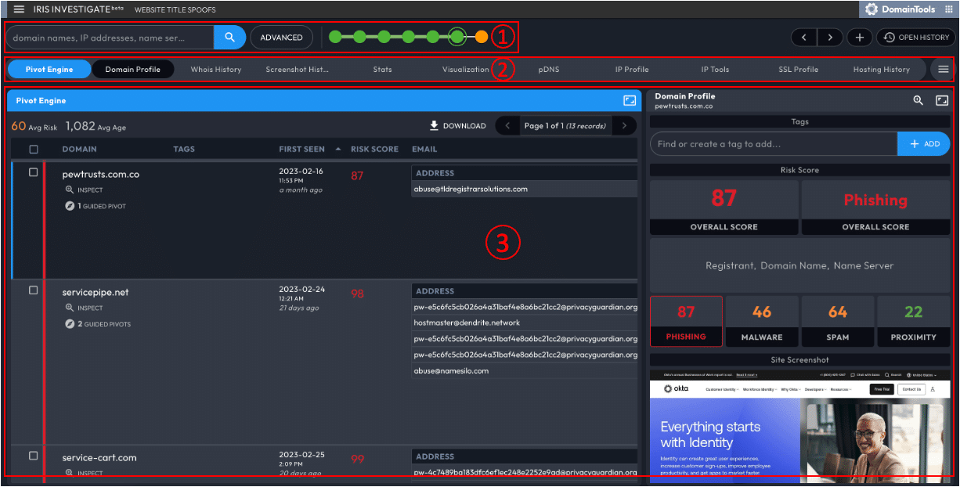The image size is (960, 487).
Task: Select the MALWARE 46 score tile
Action: coord(762,321)
